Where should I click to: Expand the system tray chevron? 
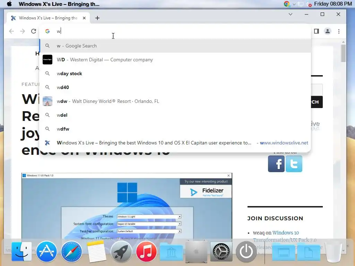(294, 4)
